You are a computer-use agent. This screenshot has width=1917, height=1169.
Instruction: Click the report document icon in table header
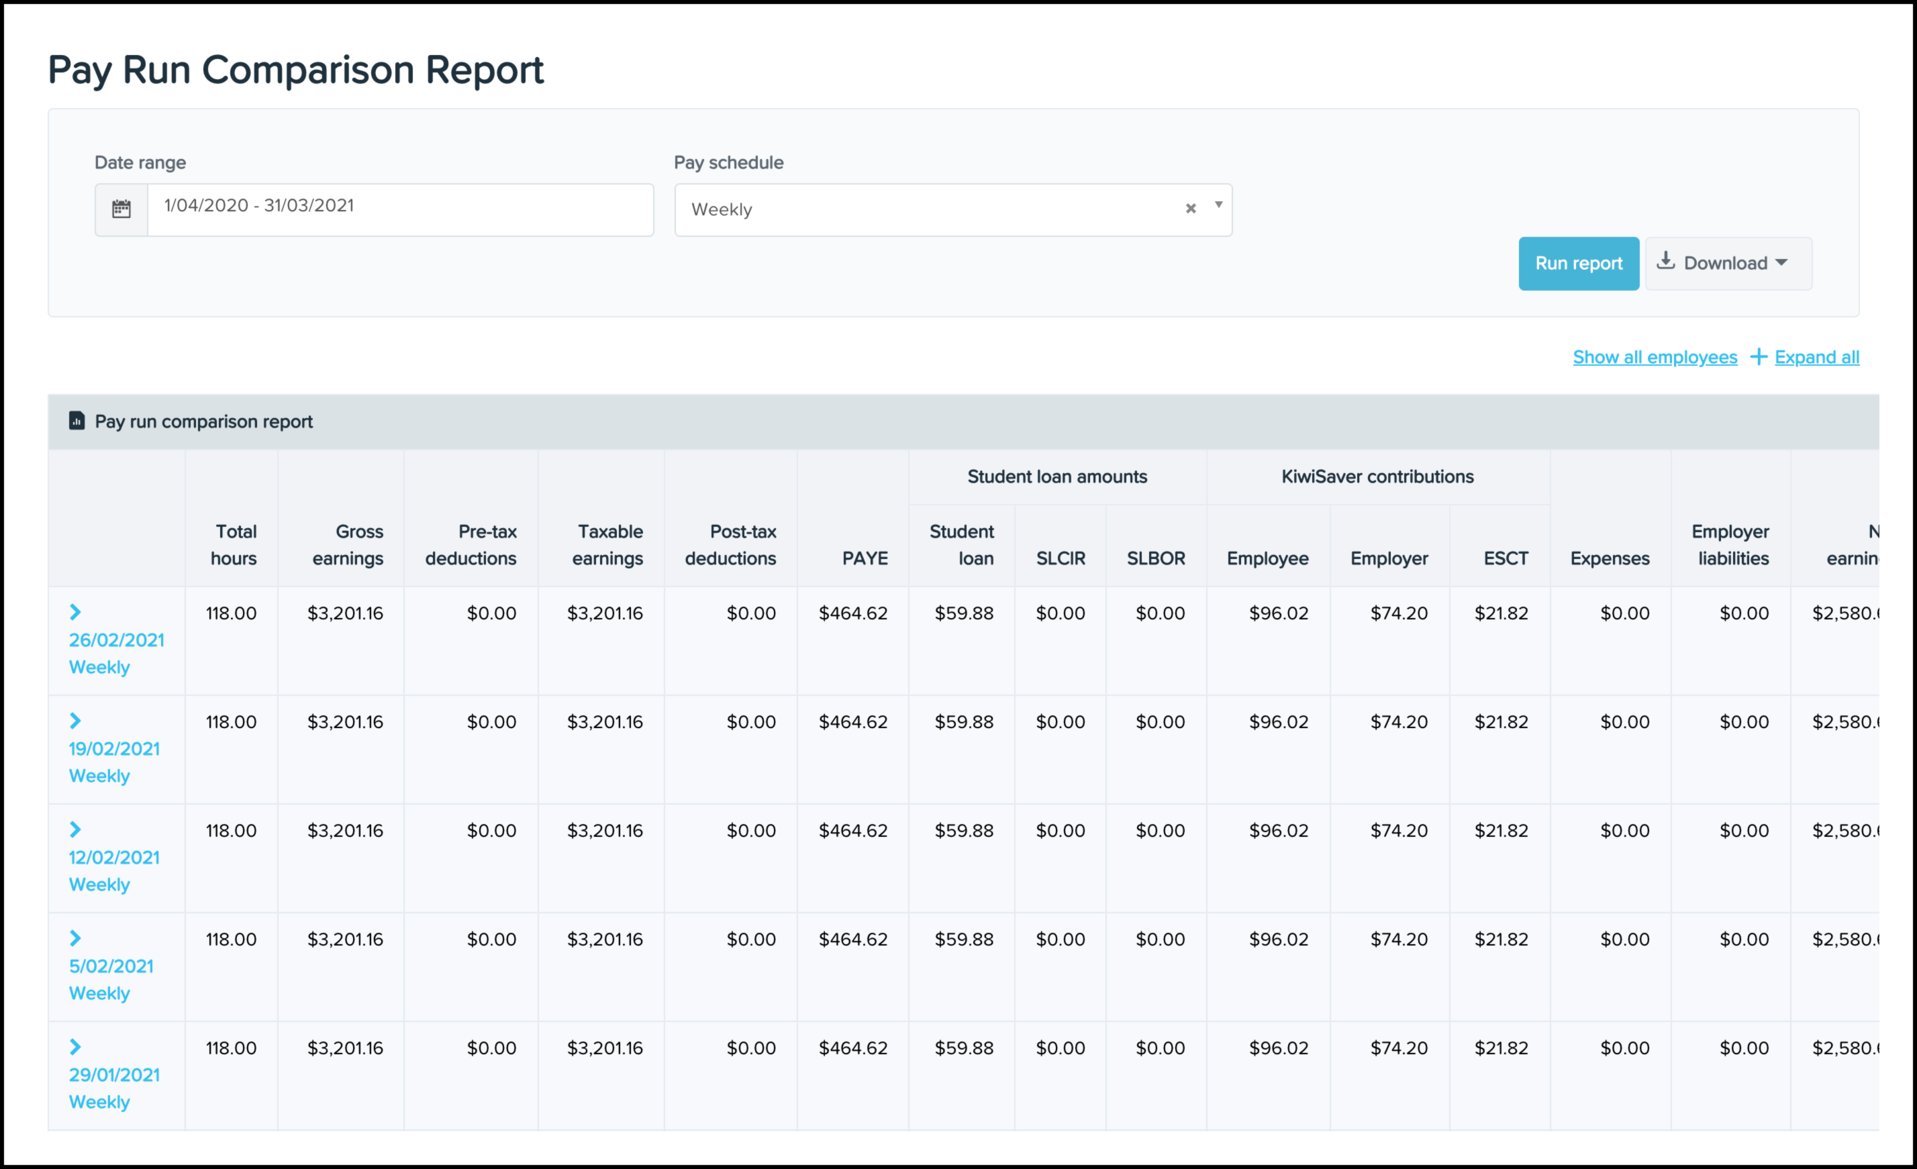pos(77,421)
